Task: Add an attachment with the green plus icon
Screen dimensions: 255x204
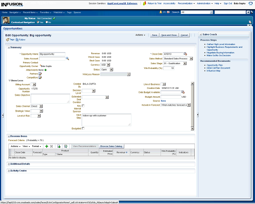Action: point(45,70)
